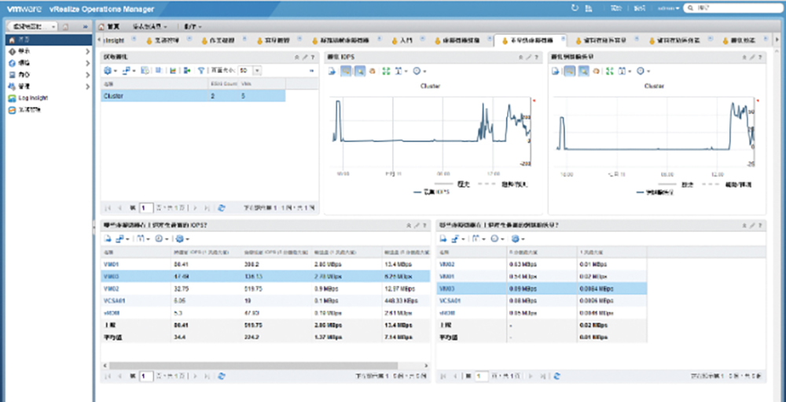Screen dimensions: 786x402
Task: Click the first export icon in IOPS chart toolbar
Action: [332, 71]
